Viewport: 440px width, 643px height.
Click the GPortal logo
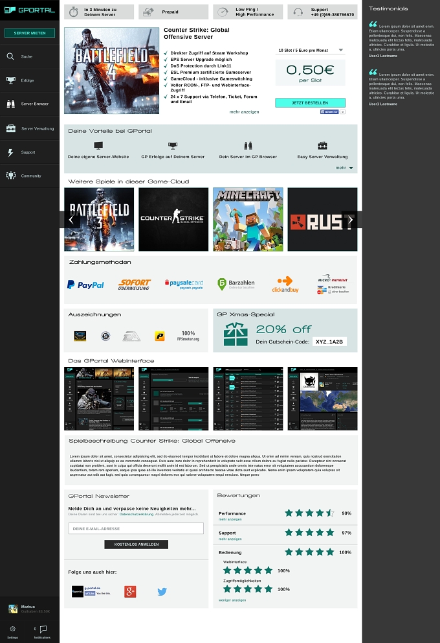pyautogui.click(x=29, y=10)
